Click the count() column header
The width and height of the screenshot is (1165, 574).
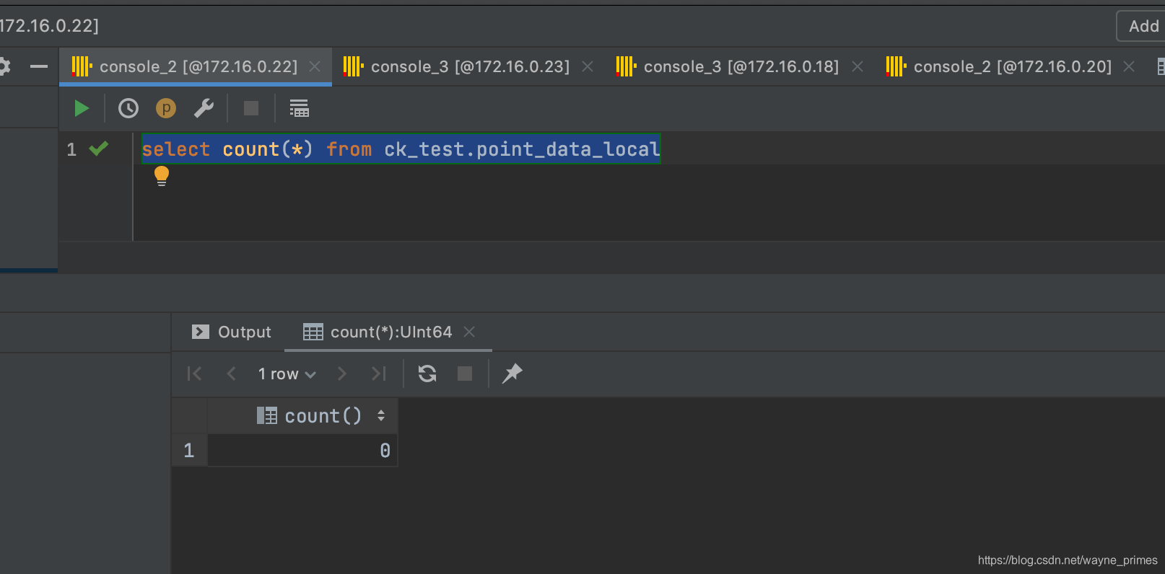point(302,415)
